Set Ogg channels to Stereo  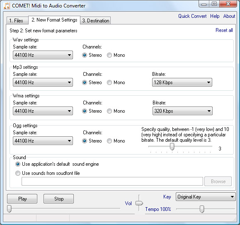pos(92,141)
